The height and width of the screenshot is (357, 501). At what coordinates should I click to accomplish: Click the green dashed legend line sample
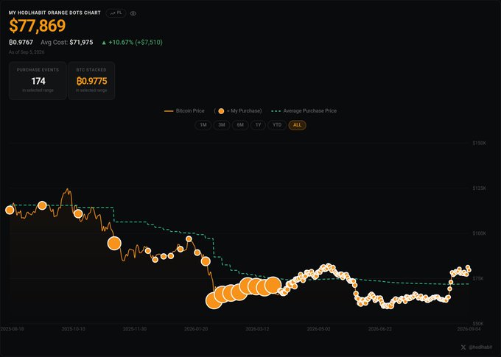coord(276,111)
